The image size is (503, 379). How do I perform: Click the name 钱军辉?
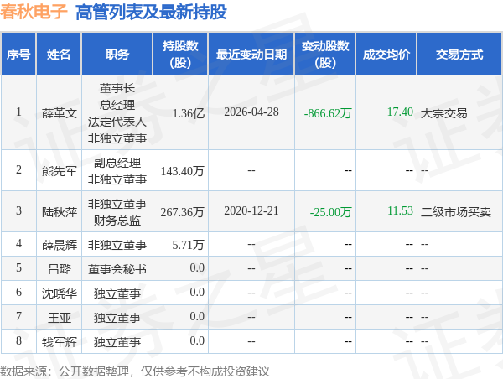point(60,342)
